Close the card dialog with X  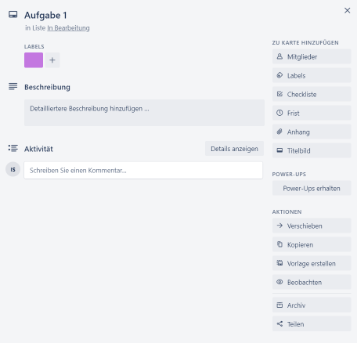tap(347, 10)
